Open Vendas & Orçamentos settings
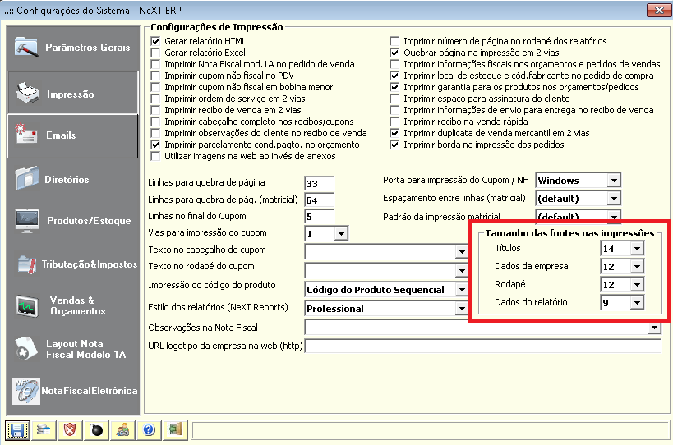Image resolution: width=673 pixels, height=445 pixels. (73, 305)
